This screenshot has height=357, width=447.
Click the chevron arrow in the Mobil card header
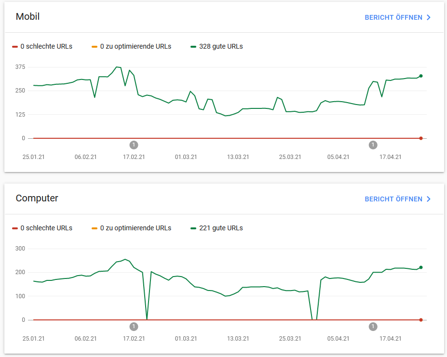coord(428,17)
